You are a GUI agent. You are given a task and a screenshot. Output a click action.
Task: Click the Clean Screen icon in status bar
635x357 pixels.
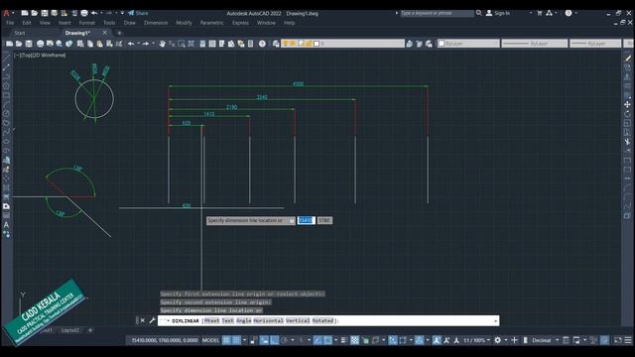[x=617, y=340]
